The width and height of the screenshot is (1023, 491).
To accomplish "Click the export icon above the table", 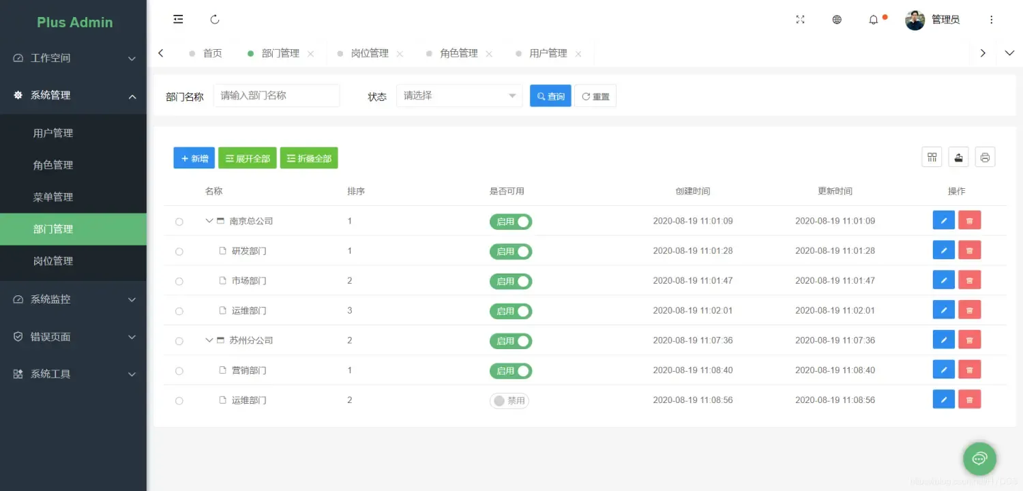I will point(958,157).
